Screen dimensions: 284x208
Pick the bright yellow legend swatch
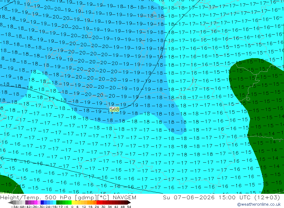click(x=73, y=203)
